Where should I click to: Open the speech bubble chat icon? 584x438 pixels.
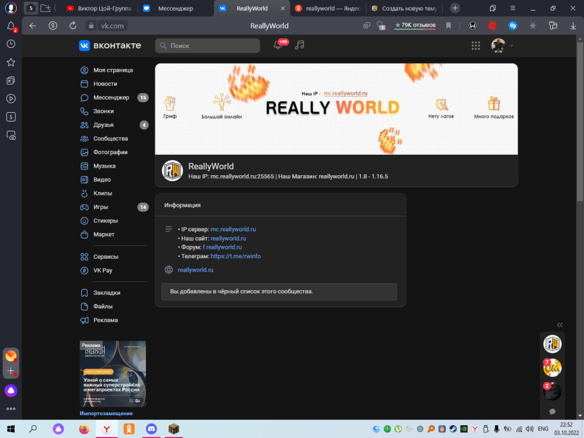(x=552, y=412)
